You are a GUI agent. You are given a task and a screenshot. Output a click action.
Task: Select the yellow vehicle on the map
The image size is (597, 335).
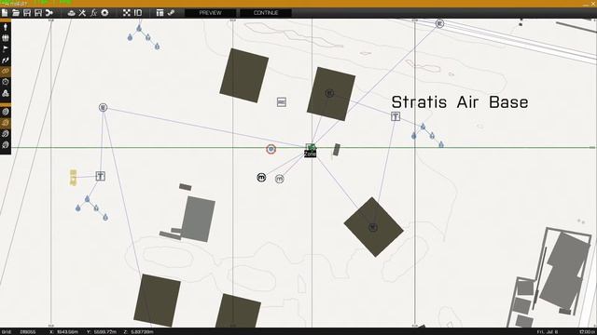coord(73,178)
